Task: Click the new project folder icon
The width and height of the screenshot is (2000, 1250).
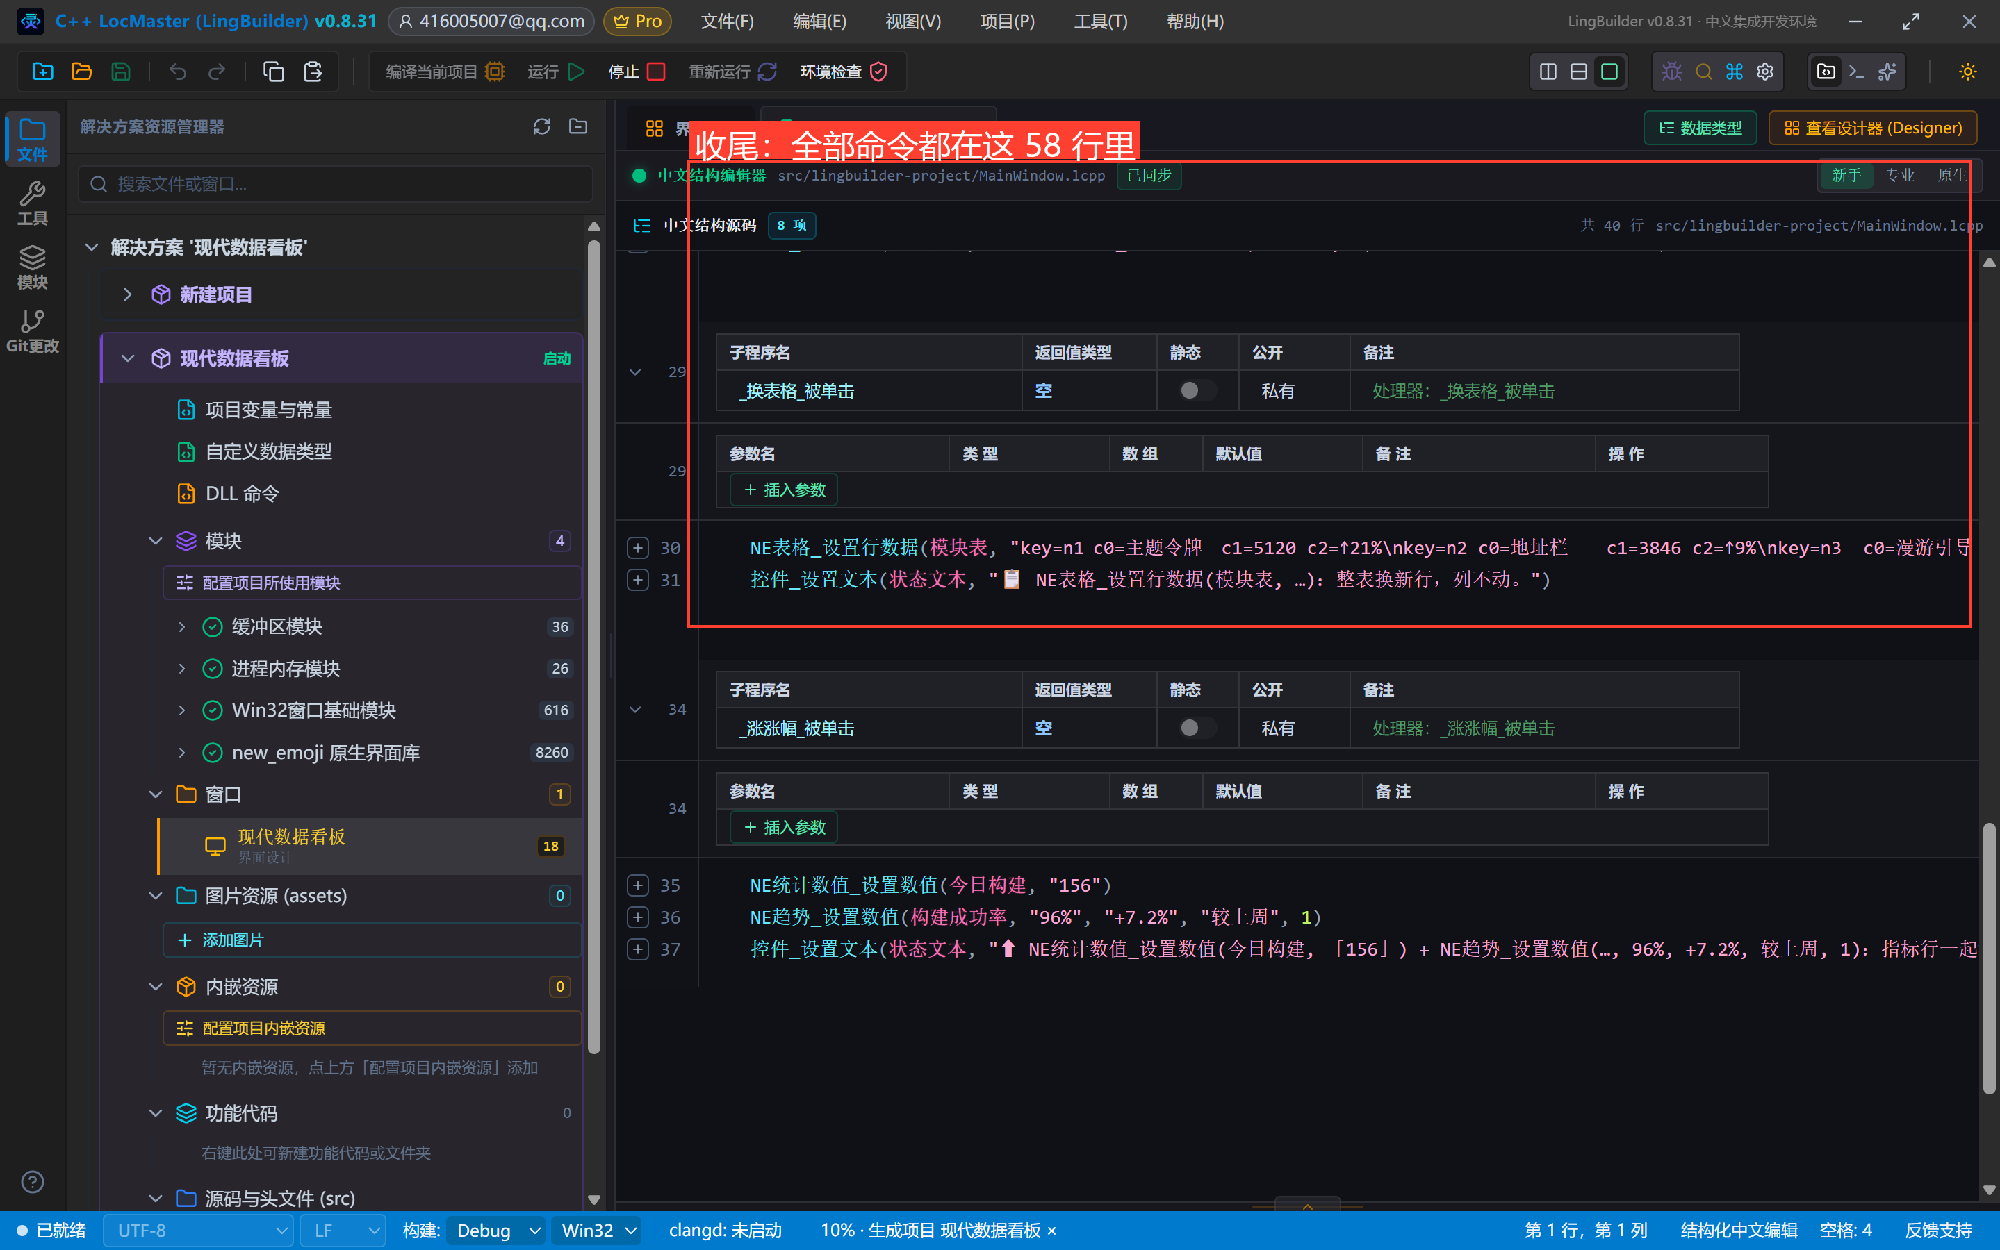Action: click(42, 72)
